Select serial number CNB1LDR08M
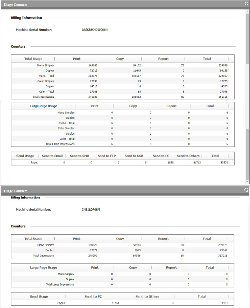 pyautogui.click(x=91, y=210)
